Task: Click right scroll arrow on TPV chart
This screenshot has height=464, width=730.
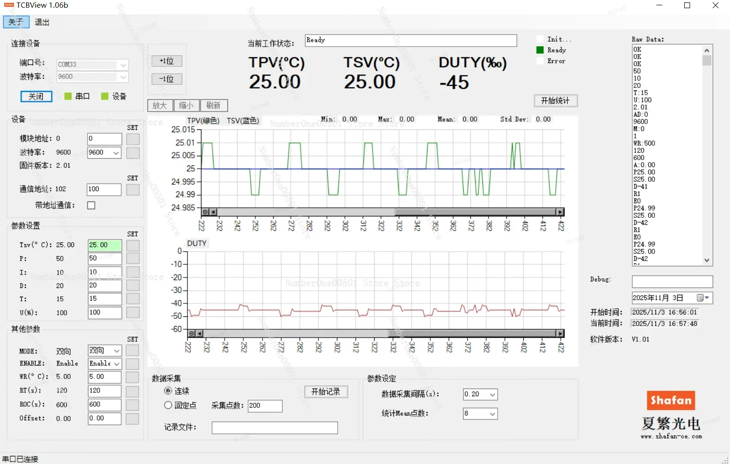Action: pyautogui.click(x=560, y=212)
